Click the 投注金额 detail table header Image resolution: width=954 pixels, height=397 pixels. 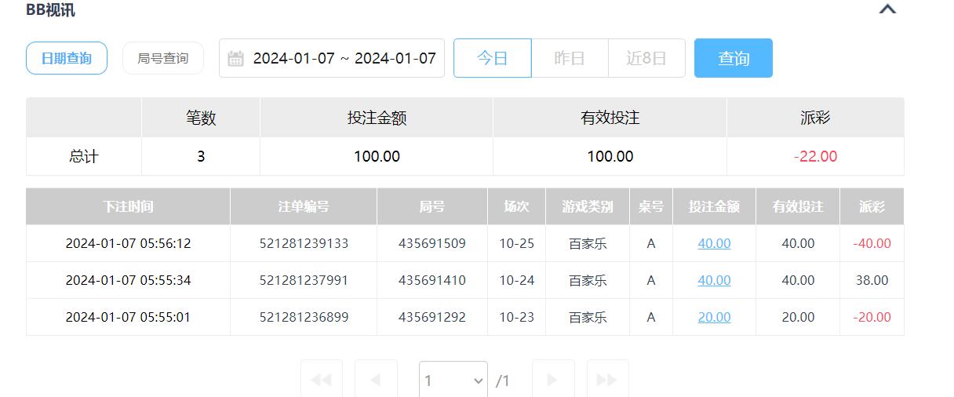point(714,206)
